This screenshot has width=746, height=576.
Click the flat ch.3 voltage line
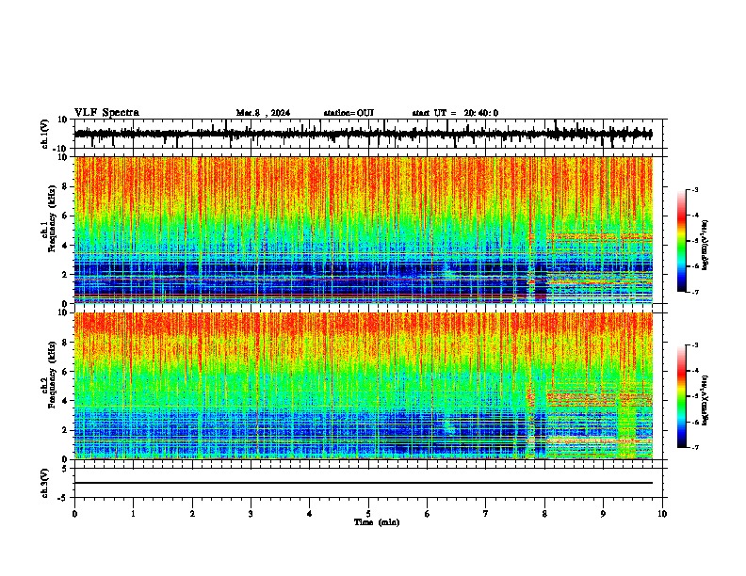[x=363, y=483]
